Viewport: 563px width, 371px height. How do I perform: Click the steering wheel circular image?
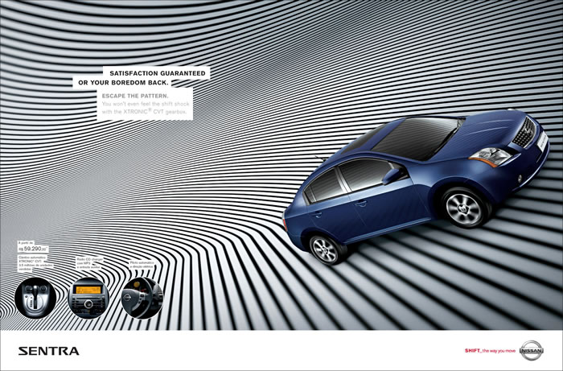click(142, 298)
